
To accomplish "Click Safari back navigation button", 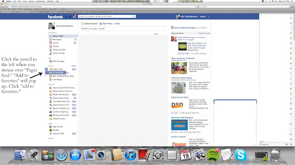I will tap(2, 6).
